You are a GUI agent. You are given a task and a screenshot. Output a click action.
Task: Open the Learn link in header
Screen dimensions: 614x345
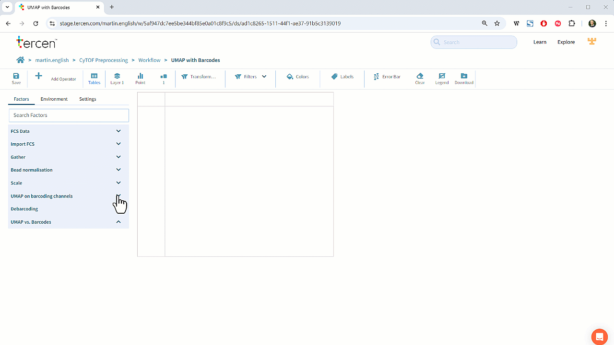(540, 42)
